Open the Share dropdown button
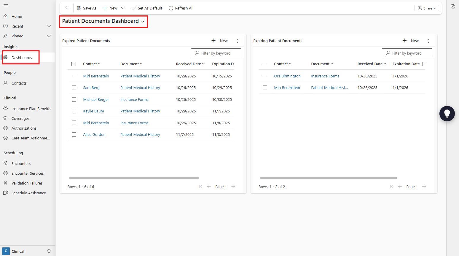The image size is (459, 256). tap(427, 8)
